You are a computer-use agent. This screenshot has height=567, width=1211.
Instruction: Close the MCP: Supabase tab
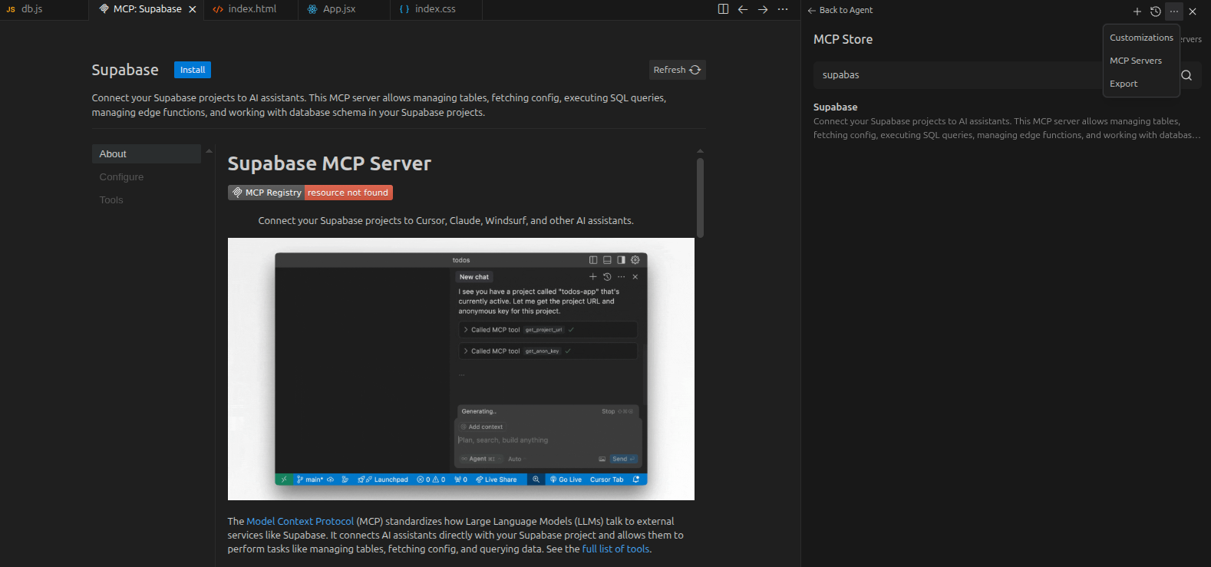pyautogui.click(x=193, y=9)
